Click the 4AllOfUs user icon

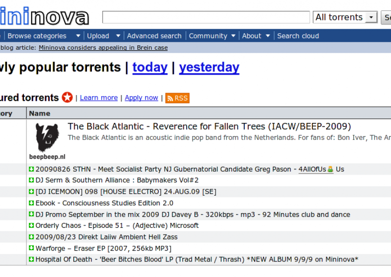click(330, 169)
